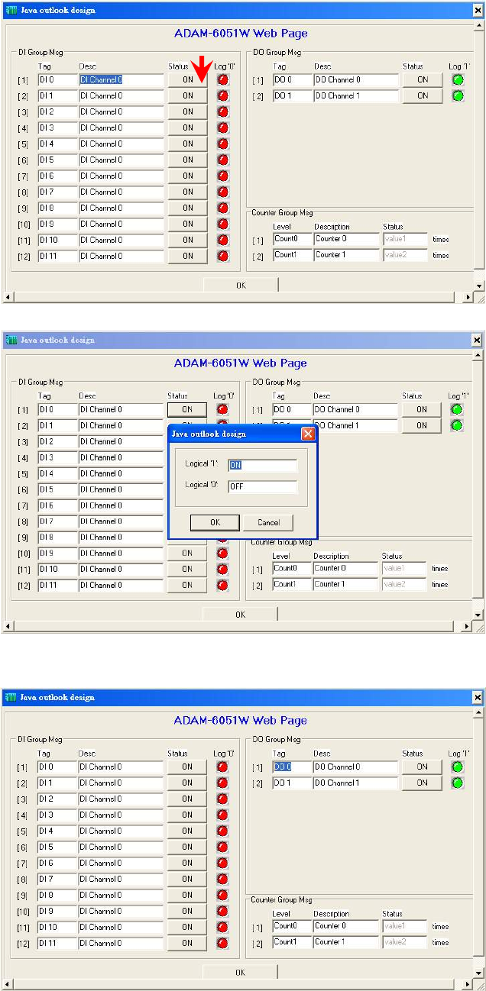486x991 pixels.
Task: Click DO 1 green Log LED in first screenshot
Action: point(458,95)
